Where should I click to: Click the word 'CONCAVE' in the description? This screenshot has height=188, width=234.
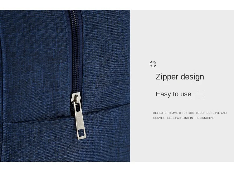[x=213, y=113]
